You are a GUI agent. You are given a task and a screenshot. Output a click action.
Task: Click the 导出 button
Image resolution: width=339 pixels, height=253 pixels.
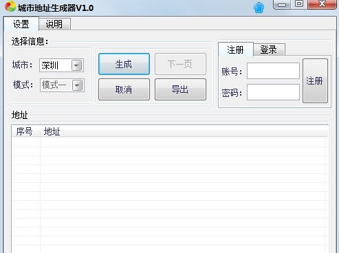[x=180, y=89]
